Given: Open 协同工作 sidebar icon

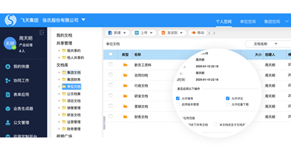Looking at the screenshot, I should 8,80.
